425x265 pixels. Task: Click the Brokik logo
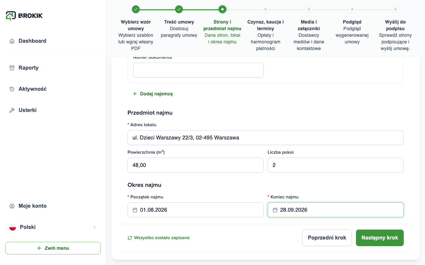coord(24,16)
